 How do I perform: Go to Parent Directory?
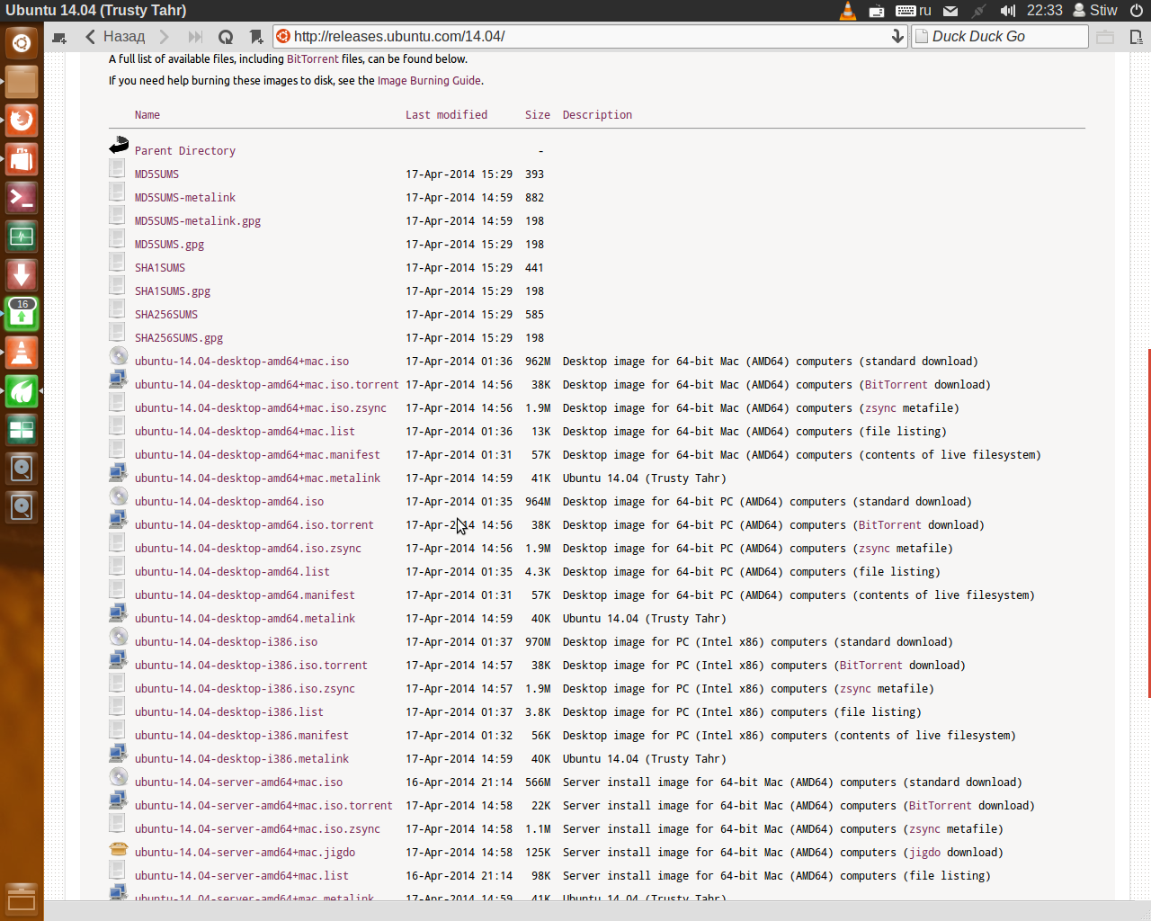pos(185,151)
